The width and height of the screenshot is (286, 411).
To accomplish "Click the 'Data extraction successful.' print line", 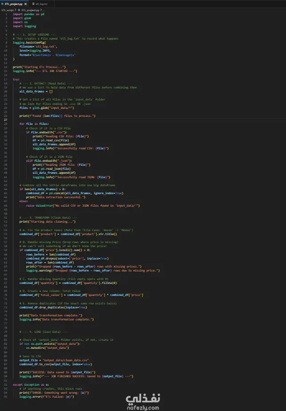I will point(56,197).
